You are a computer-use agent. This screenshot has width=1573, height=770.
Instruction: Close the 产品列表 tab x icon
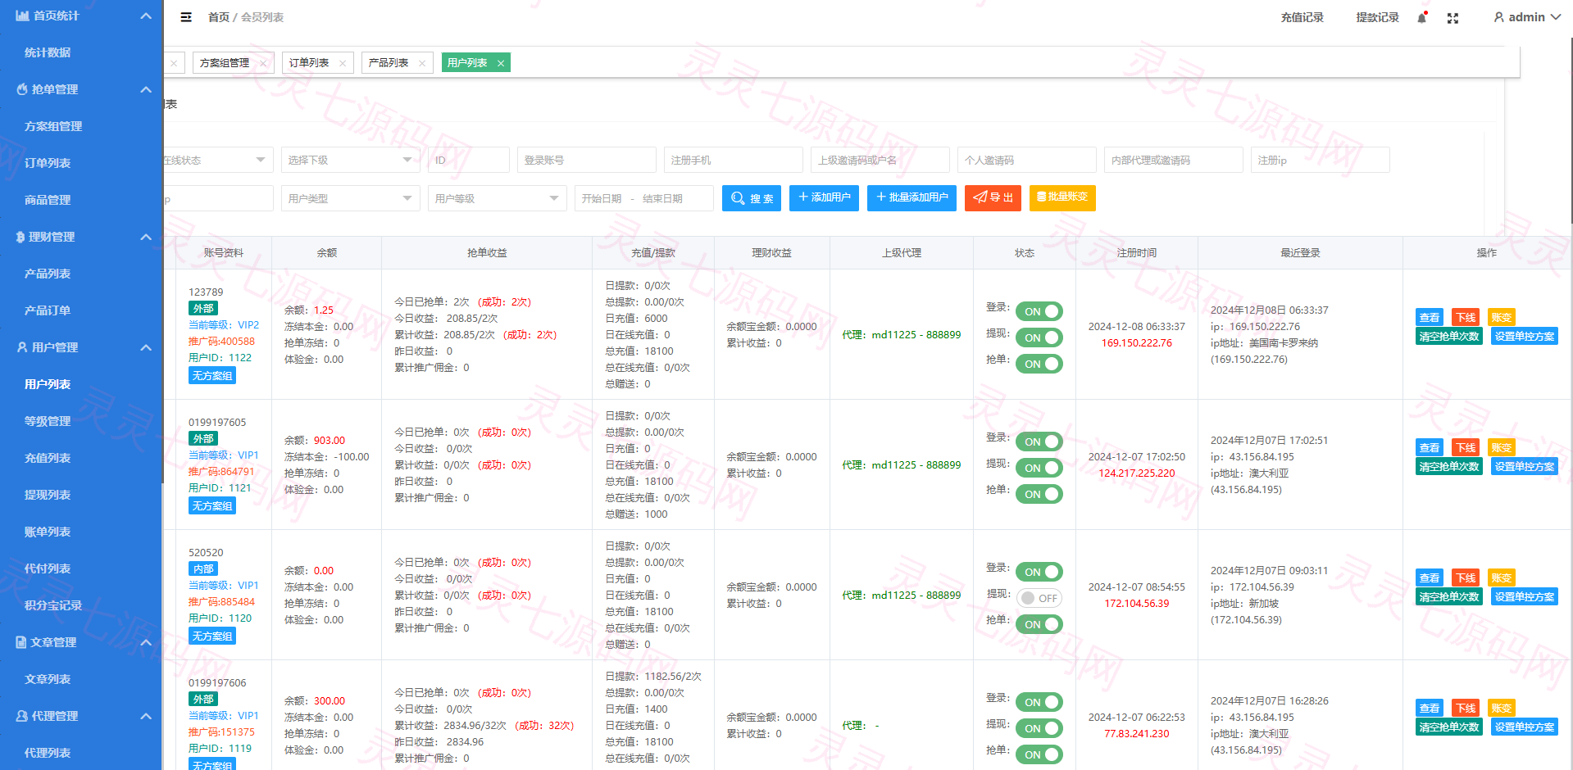click(x=421, y=63)
